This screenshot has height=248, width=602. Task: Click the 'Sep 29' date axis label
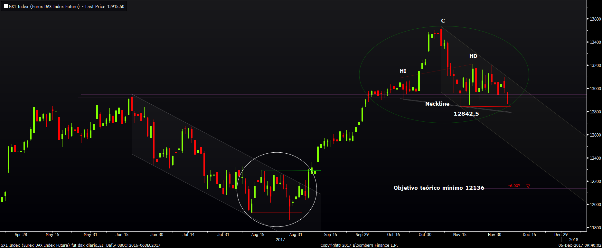pyautogui.click(x=362, y=234)
